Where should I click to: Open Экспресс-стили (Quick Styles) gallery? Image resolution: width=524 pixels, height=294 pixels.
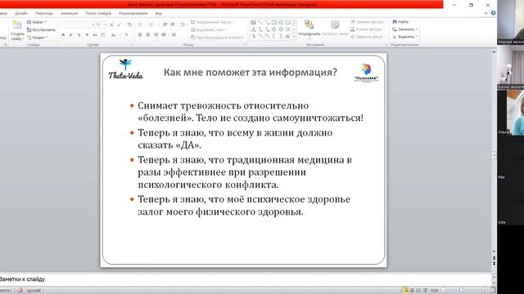(335, 28)
